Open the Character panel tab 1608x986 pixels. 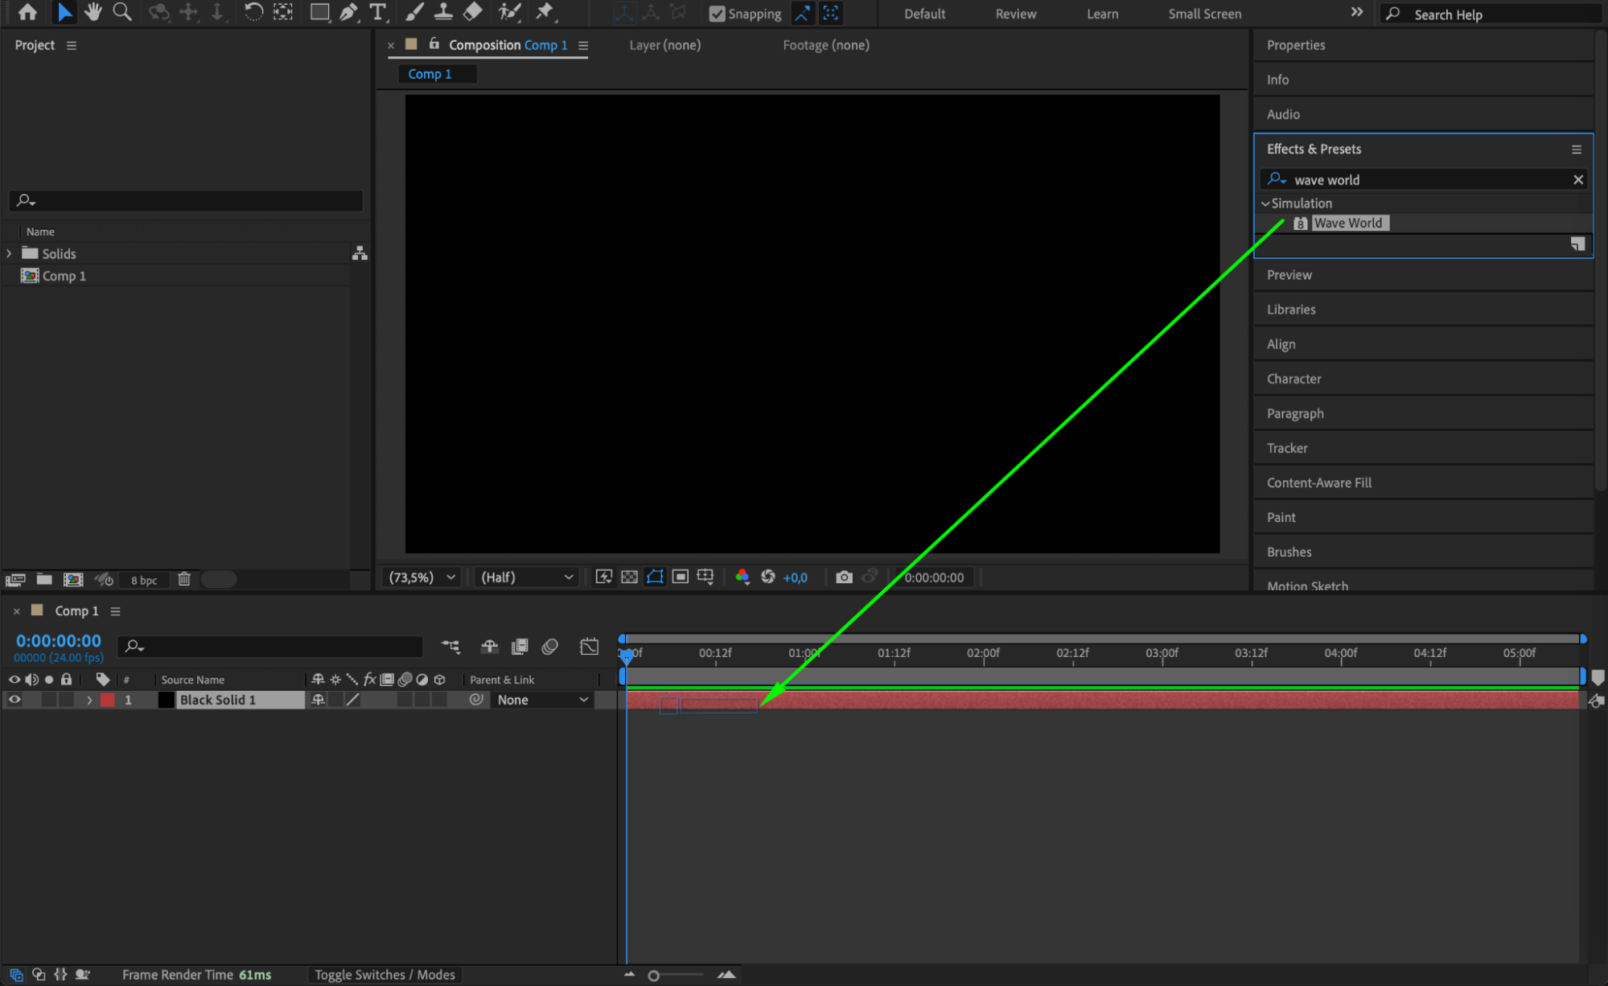(x=1293, y=379)
